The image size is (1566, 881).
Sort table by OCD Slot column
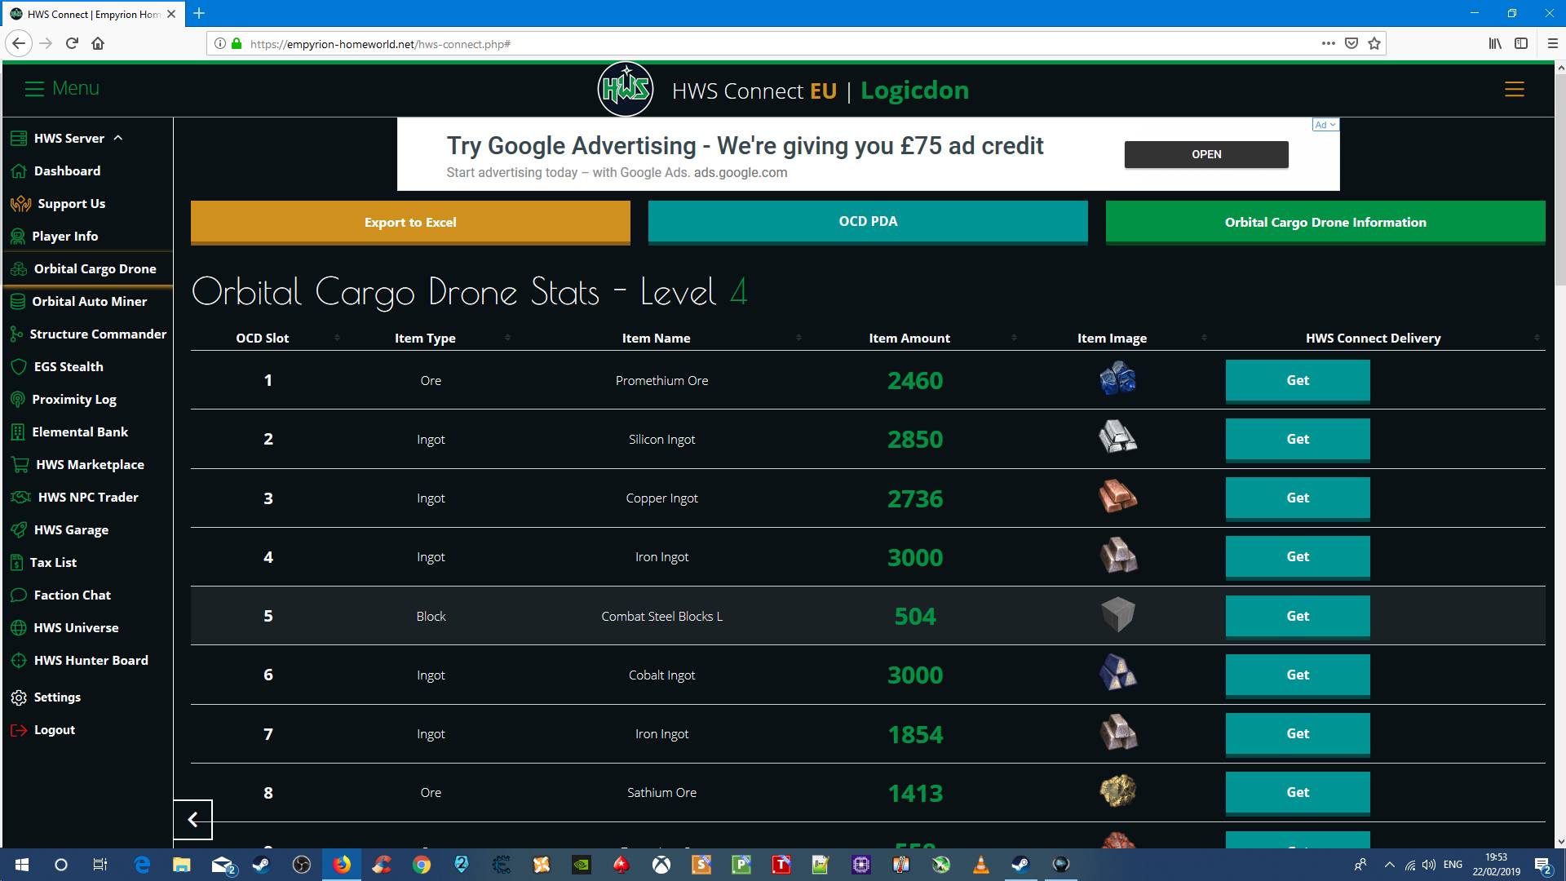tap(263, 338)
